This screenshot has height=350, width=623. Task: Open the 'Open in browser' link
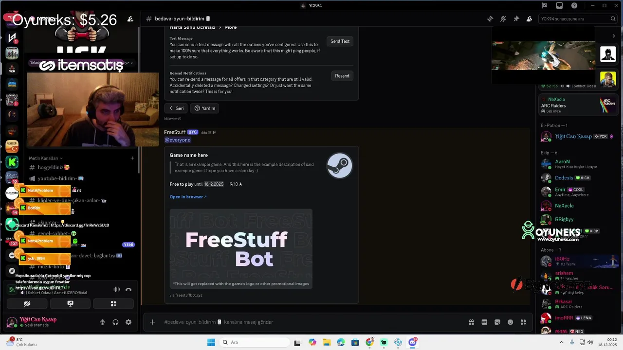click(188, 197)
